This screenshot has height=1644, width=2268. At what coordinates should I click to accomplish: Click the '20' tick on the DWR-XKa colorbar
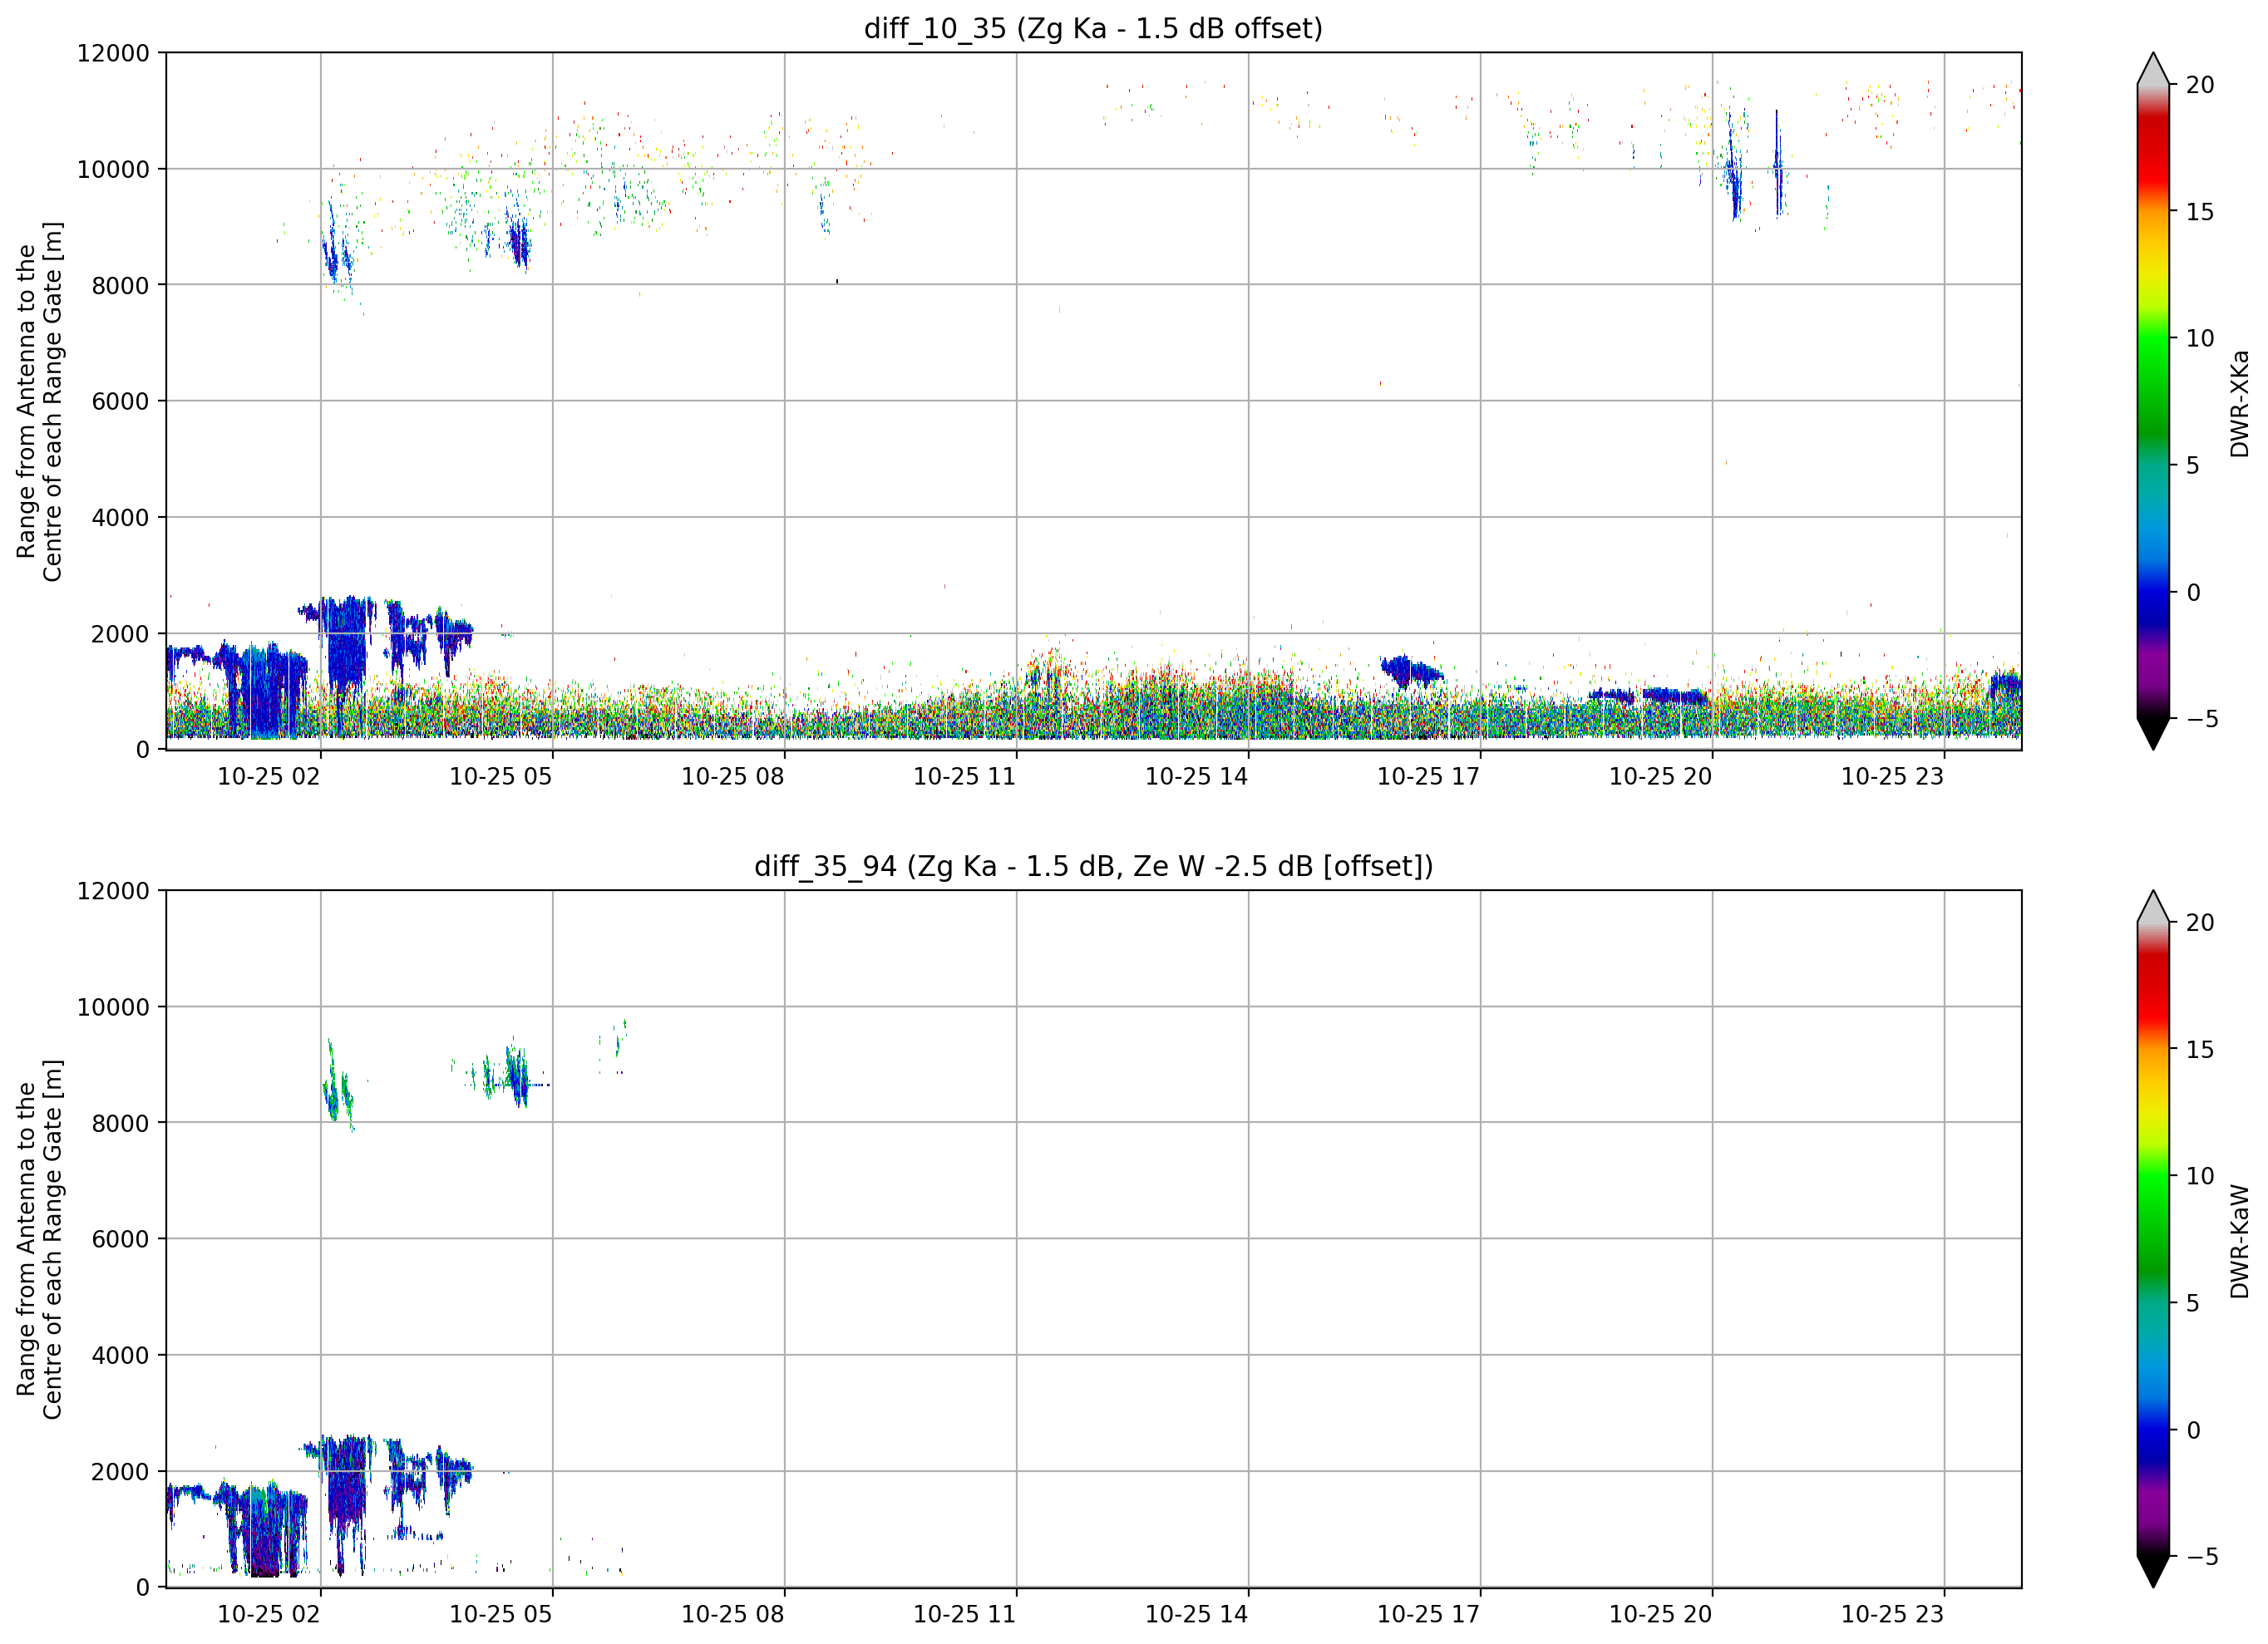coord(2200,85)
